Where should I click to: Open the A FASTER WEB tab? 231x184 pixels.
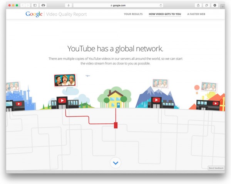tap(196, 14)
